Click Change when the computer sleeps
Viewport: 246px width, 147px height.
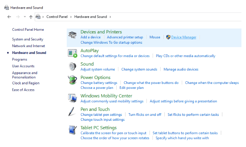[x=212, y=83]
